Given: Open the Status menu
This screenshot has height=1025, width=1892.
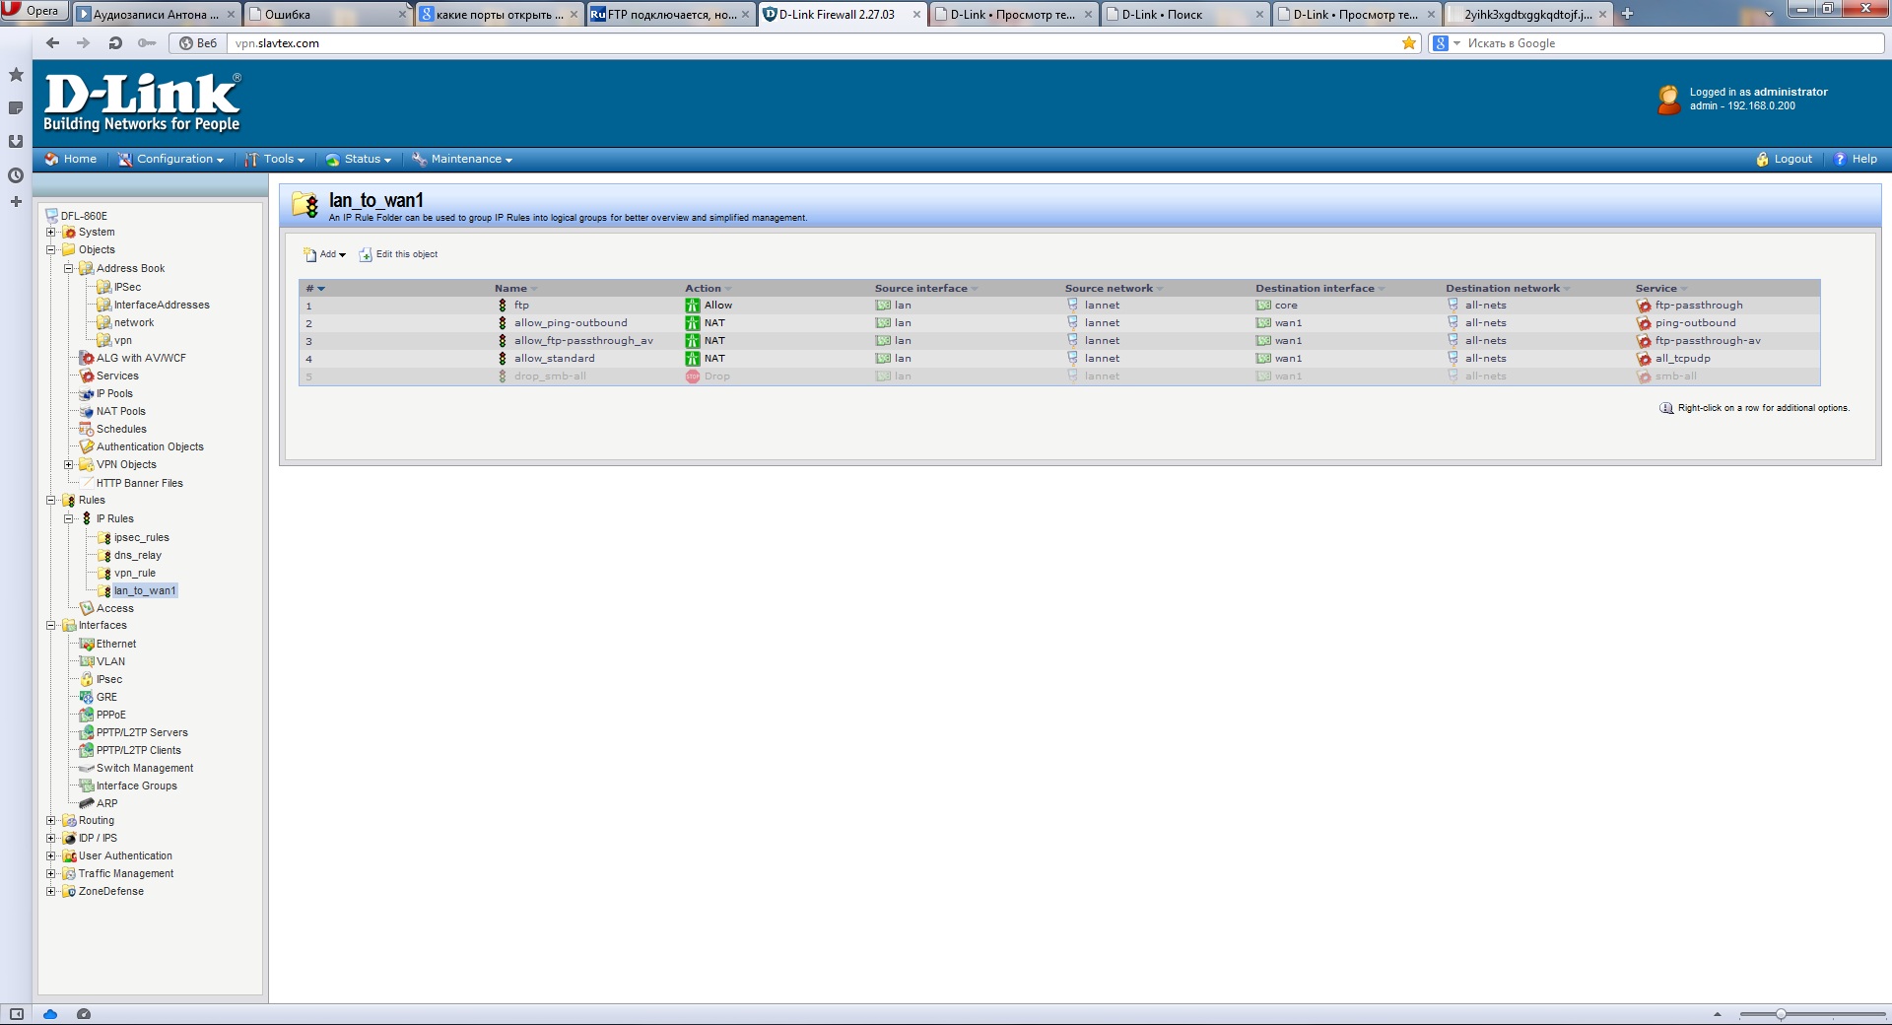Looking at the screenshot, I should click(x=359, y=159).
